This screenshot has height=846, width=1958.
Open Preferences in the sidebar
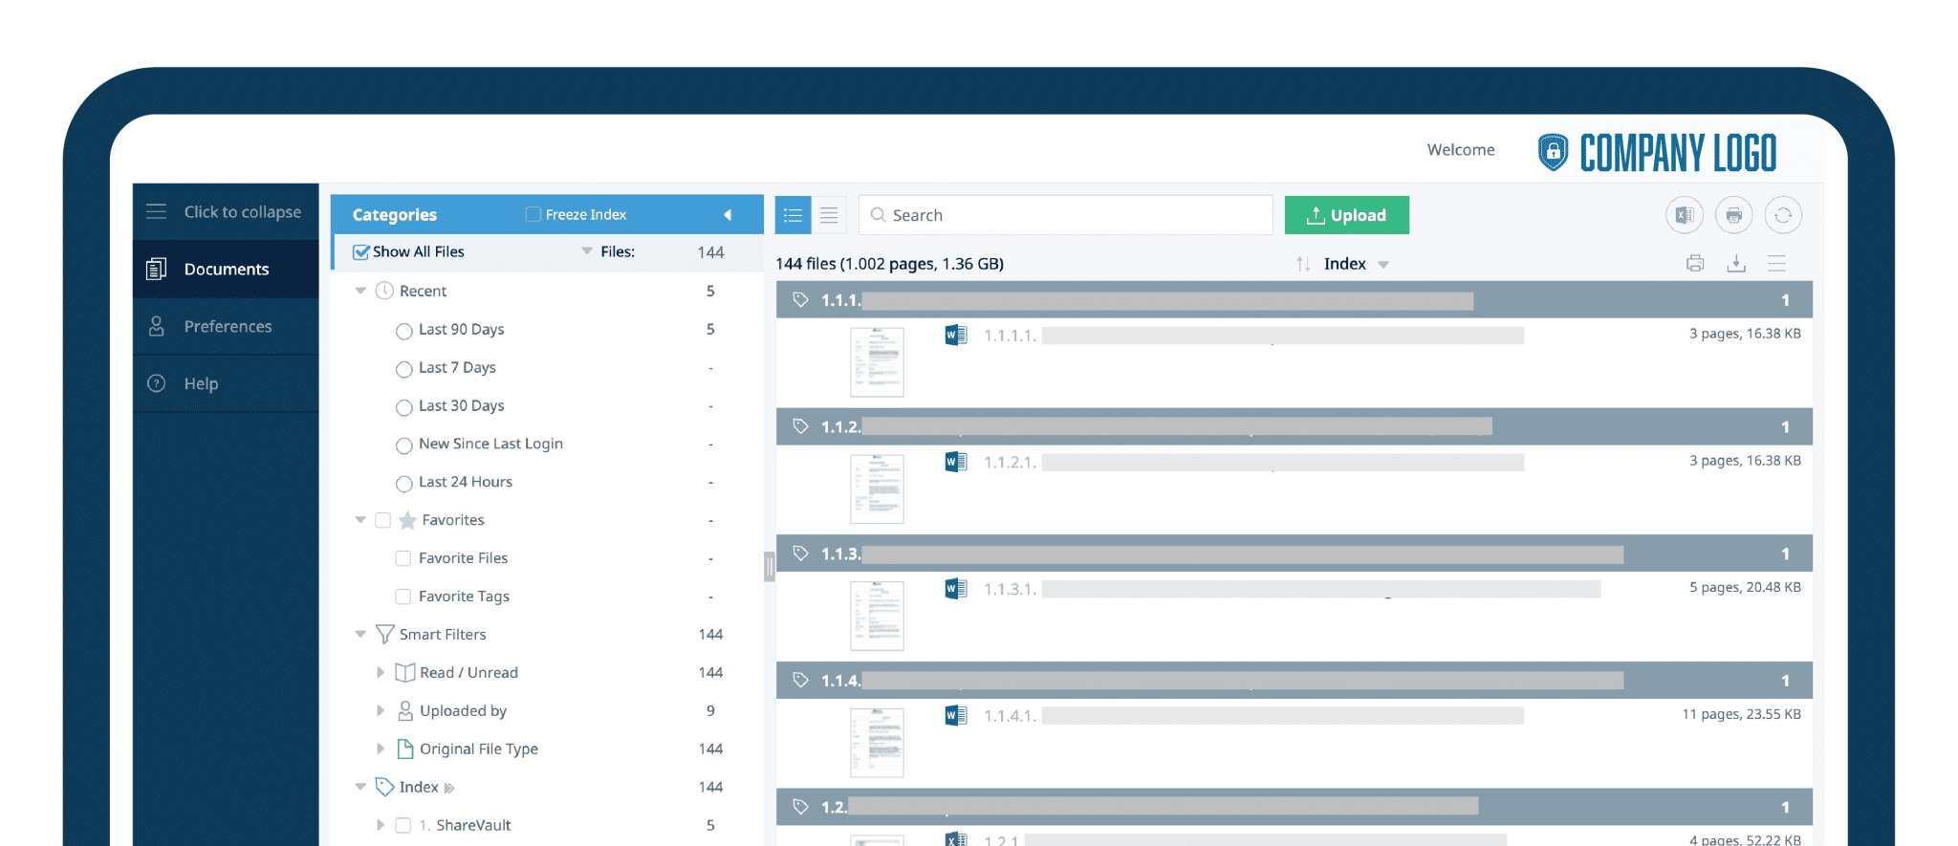click(227, 327)
